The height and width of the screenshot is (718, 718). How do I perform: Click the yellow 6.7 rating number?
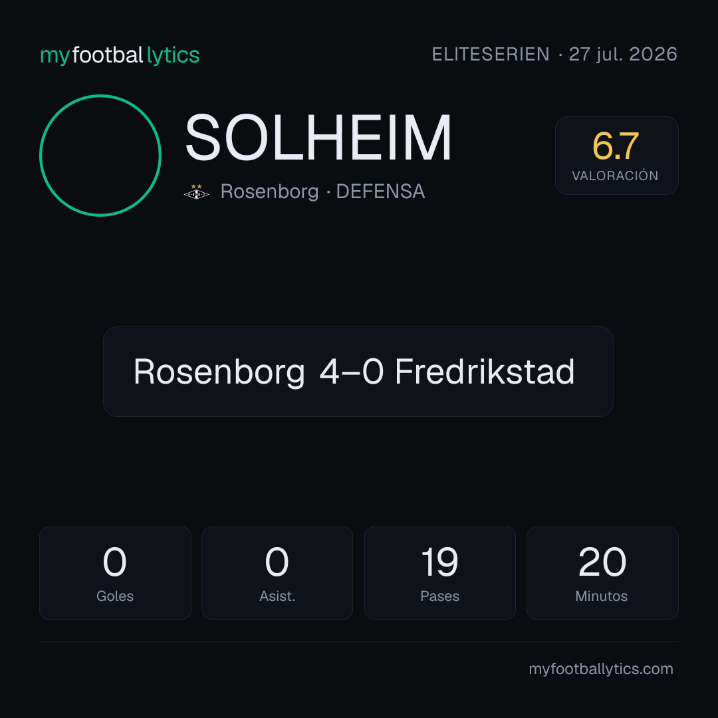coord(616,146)
